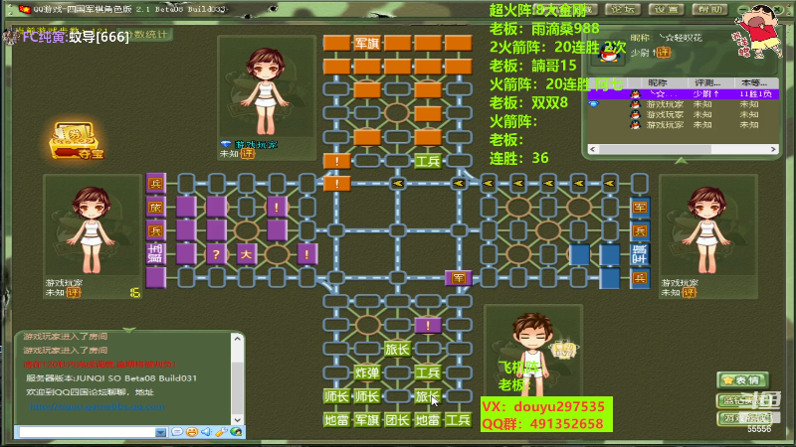796x447 pixels.
Task: Select the purple 军 piece on center board
Action: point(459,278)
